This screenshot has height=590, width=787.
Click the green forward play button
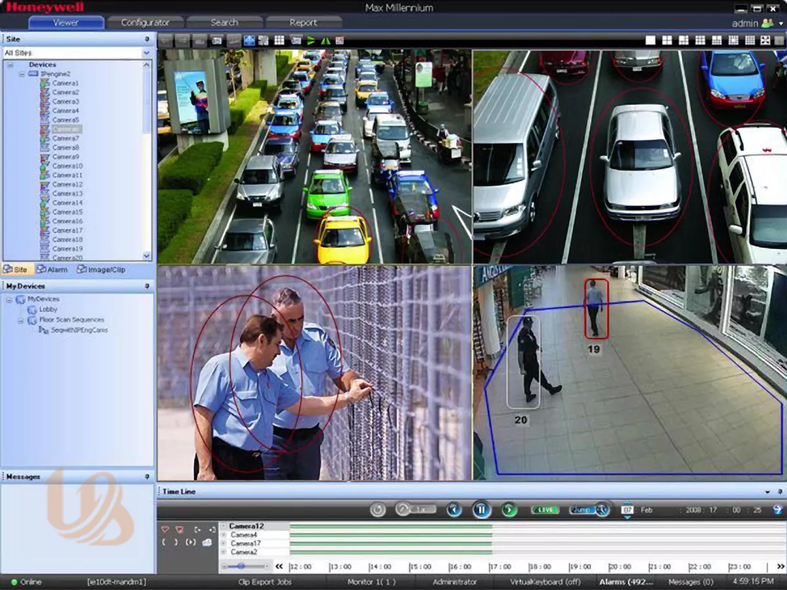coord(510,509)
